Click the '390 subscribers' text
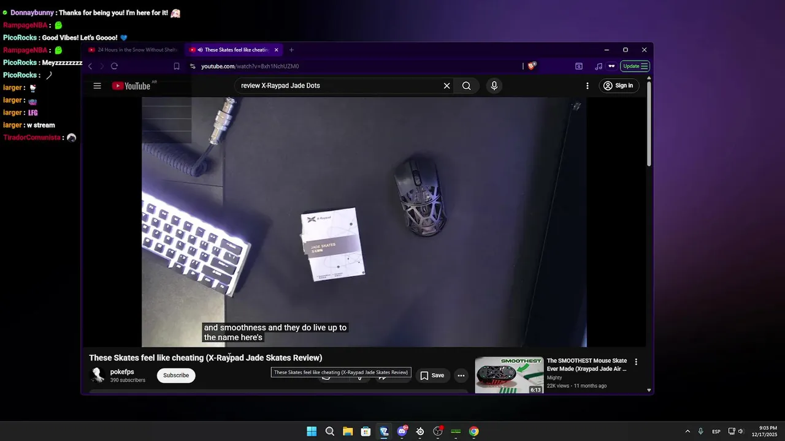785x441 pixels. (x=128, y=380)
